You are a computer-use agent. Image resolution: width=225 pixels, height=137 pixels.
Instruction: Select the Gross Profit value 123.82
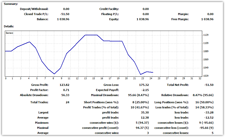(64, 85)
